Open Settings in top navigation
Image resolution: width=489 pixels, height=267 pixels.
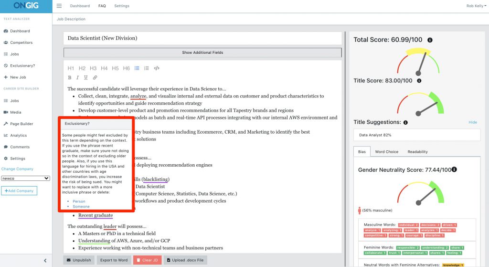click(122, 6)
